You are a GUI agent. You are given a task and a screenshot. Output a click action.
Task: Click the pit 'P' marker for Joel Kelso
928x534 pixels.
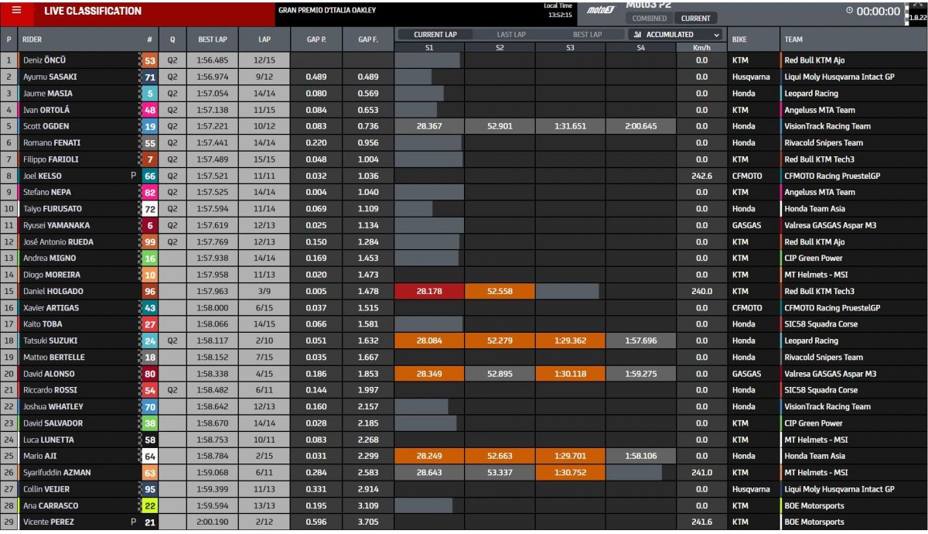tap(133, 176)
